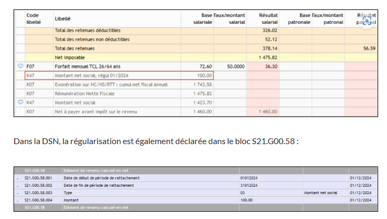Click the value 01012024

249,178
